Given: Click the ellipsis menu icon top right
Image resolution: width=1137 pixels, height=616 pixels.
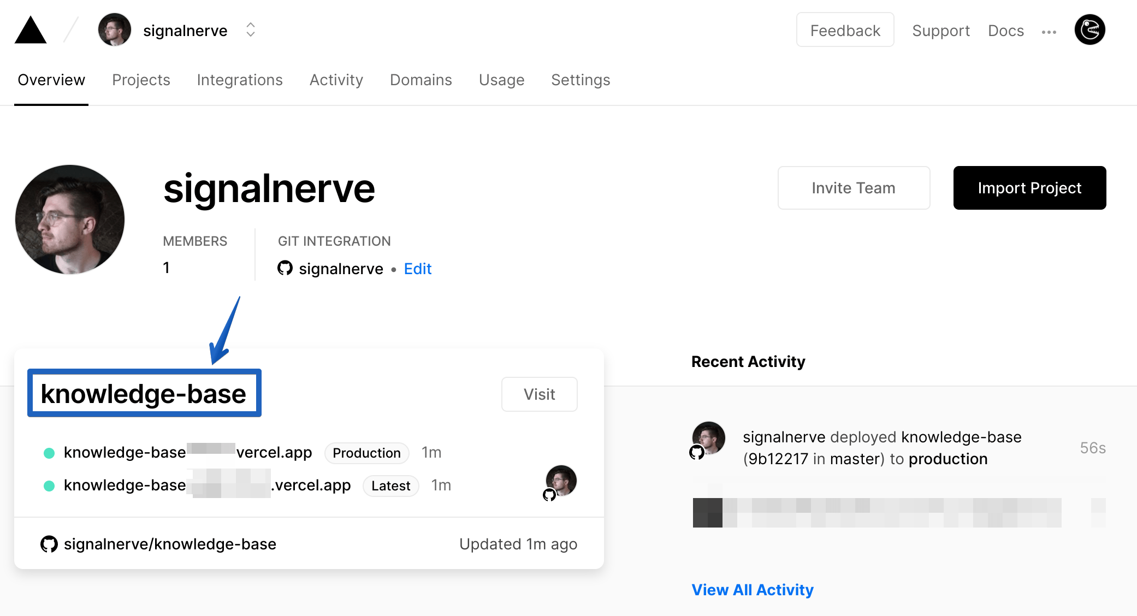Looking at the screenshot, I should coord(1050,31).
